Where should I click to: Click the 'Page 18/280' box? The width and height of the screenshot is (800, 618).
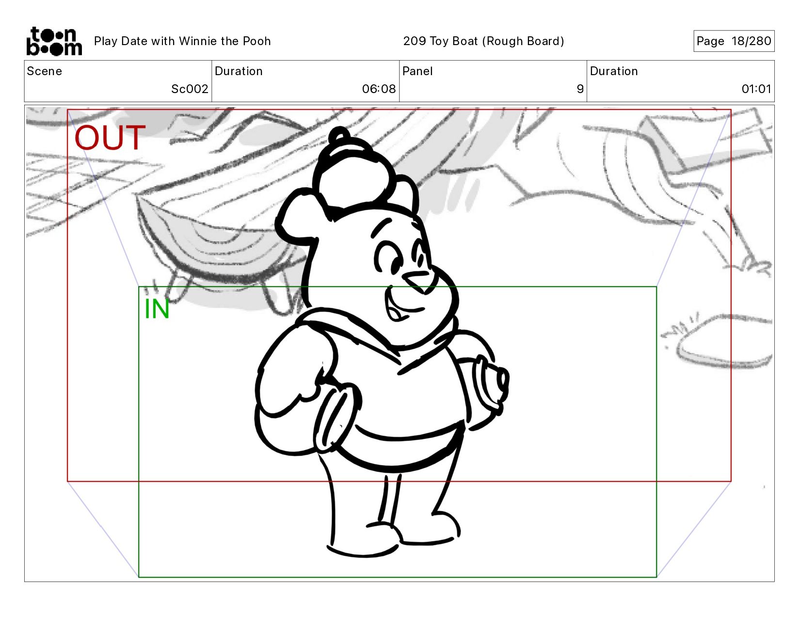click(734, 41)
